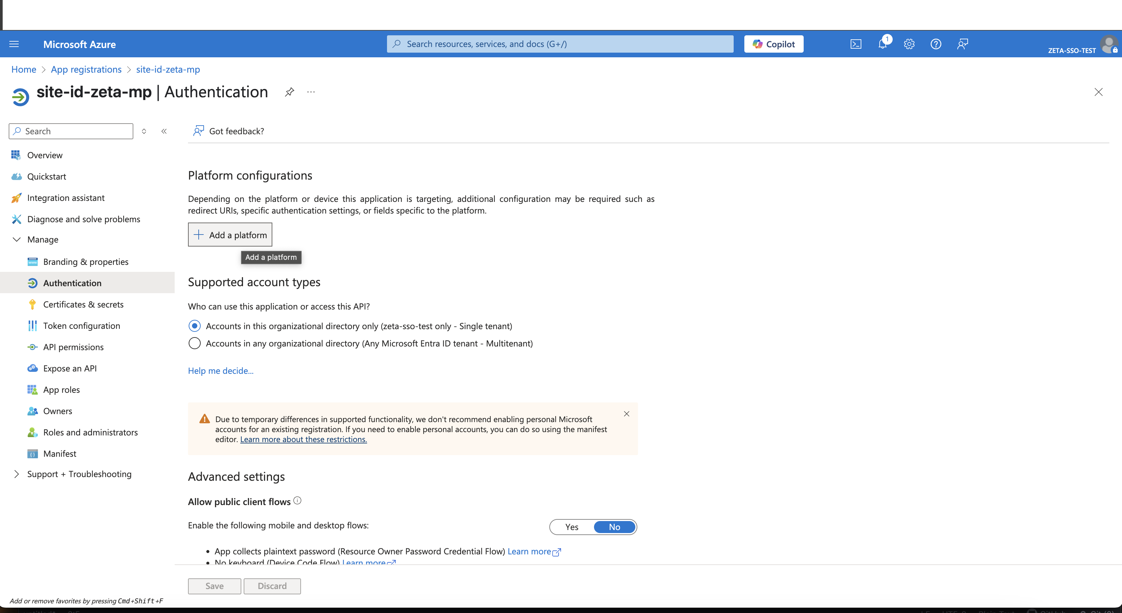
Task: Open the notifications bell
Action: (882, 44)
